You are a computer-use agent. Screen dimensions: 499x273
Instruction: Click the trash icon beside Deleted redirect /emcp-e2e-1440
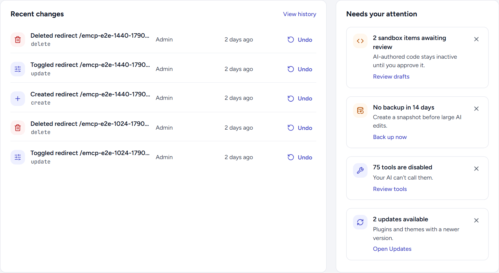pos(18,40)
